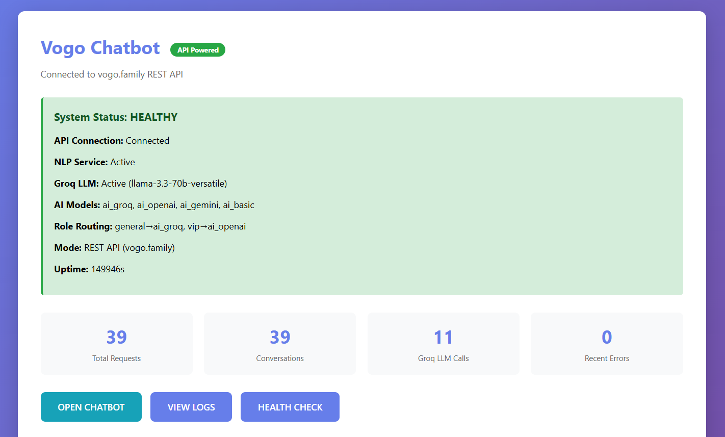Select the Conversations stat card

coord(279,343)
